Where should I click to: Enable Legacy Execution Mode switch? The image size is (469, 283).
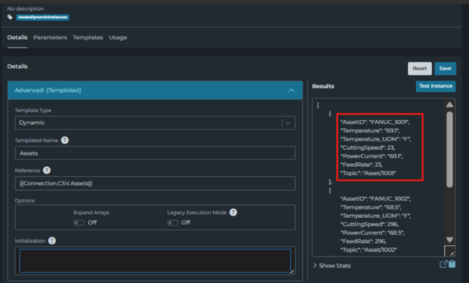[172, 223]
